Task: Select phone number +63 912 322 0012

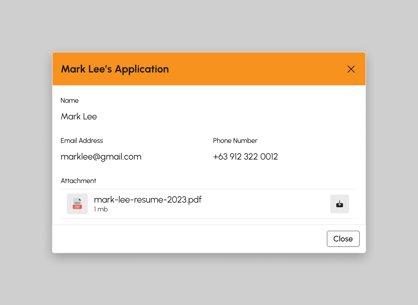Action: [245, 157]
